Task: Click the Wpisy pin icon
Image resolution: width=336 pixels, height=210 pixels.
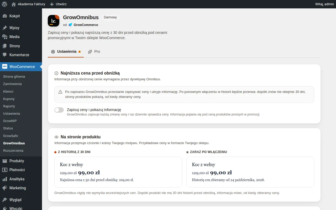Action: [x=4, y=28]
